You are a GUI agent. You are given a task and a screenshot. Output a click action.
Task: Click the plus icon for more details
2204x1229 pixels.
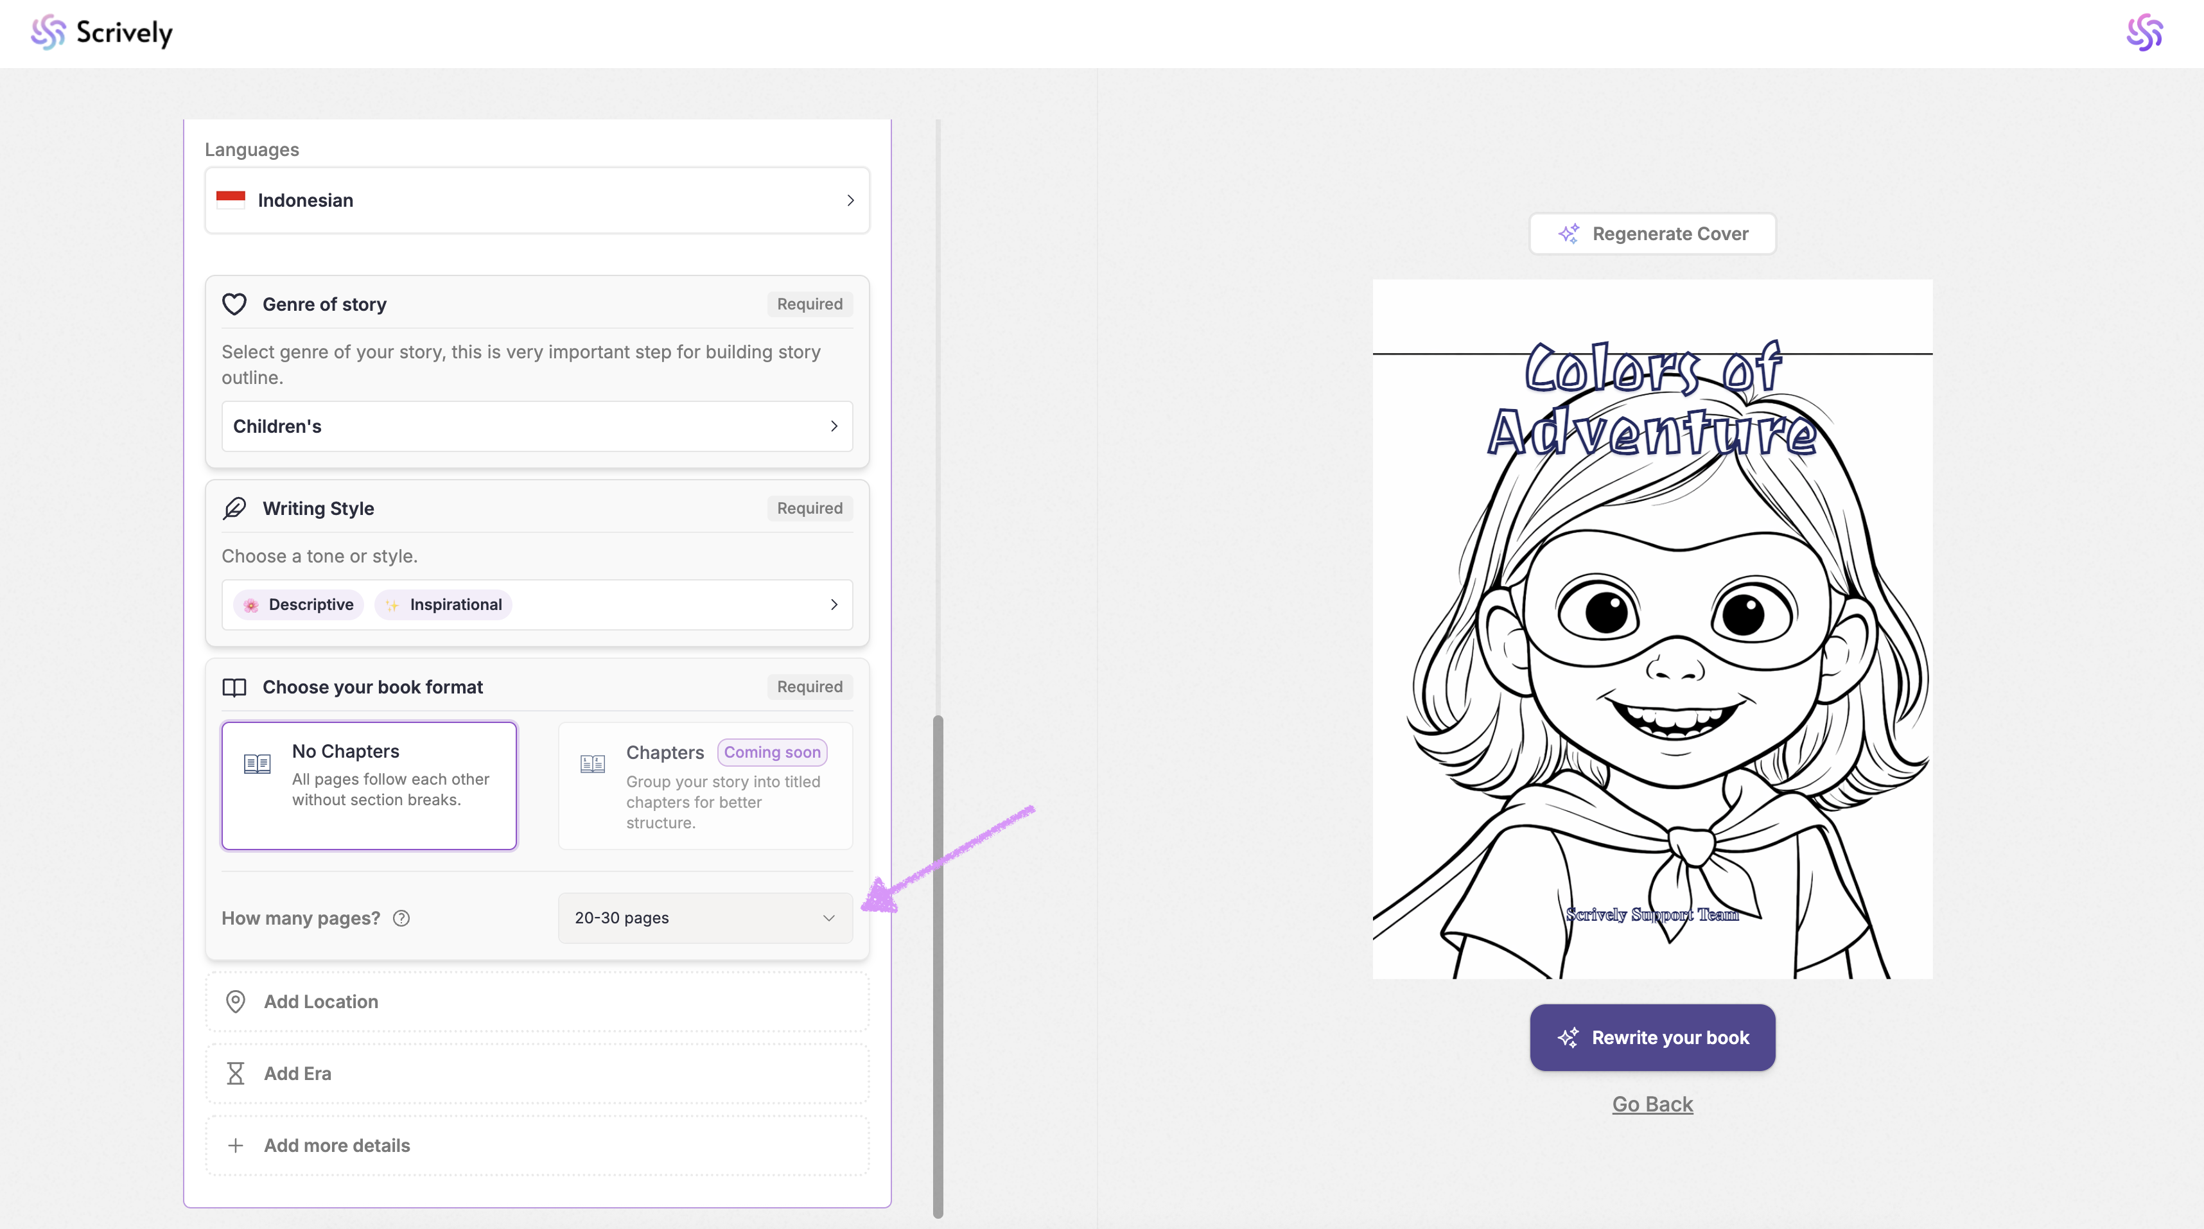click(235, 1145)
